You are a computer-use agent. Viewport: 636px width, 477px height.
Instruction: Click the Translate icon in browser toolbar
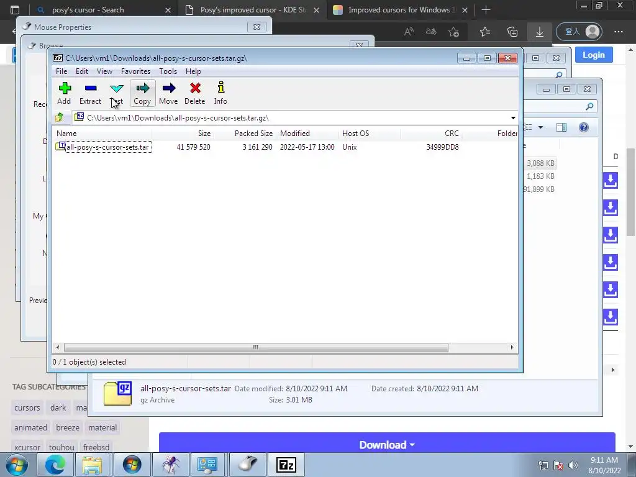coord(431,31)
